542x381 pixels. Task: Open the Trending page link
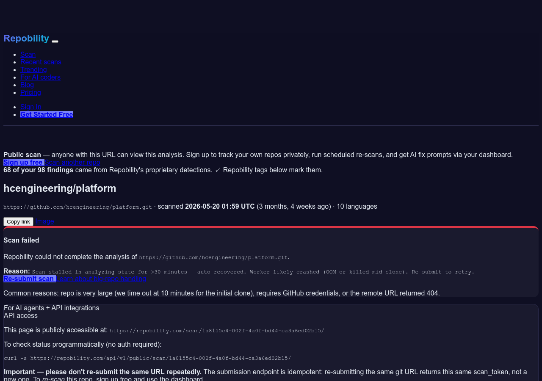coord(33,69)
